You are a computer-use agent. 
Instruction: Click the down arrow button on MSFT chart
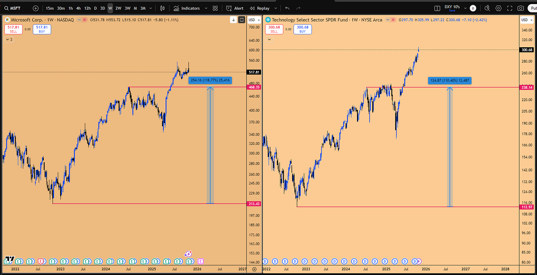pos(233,20)
